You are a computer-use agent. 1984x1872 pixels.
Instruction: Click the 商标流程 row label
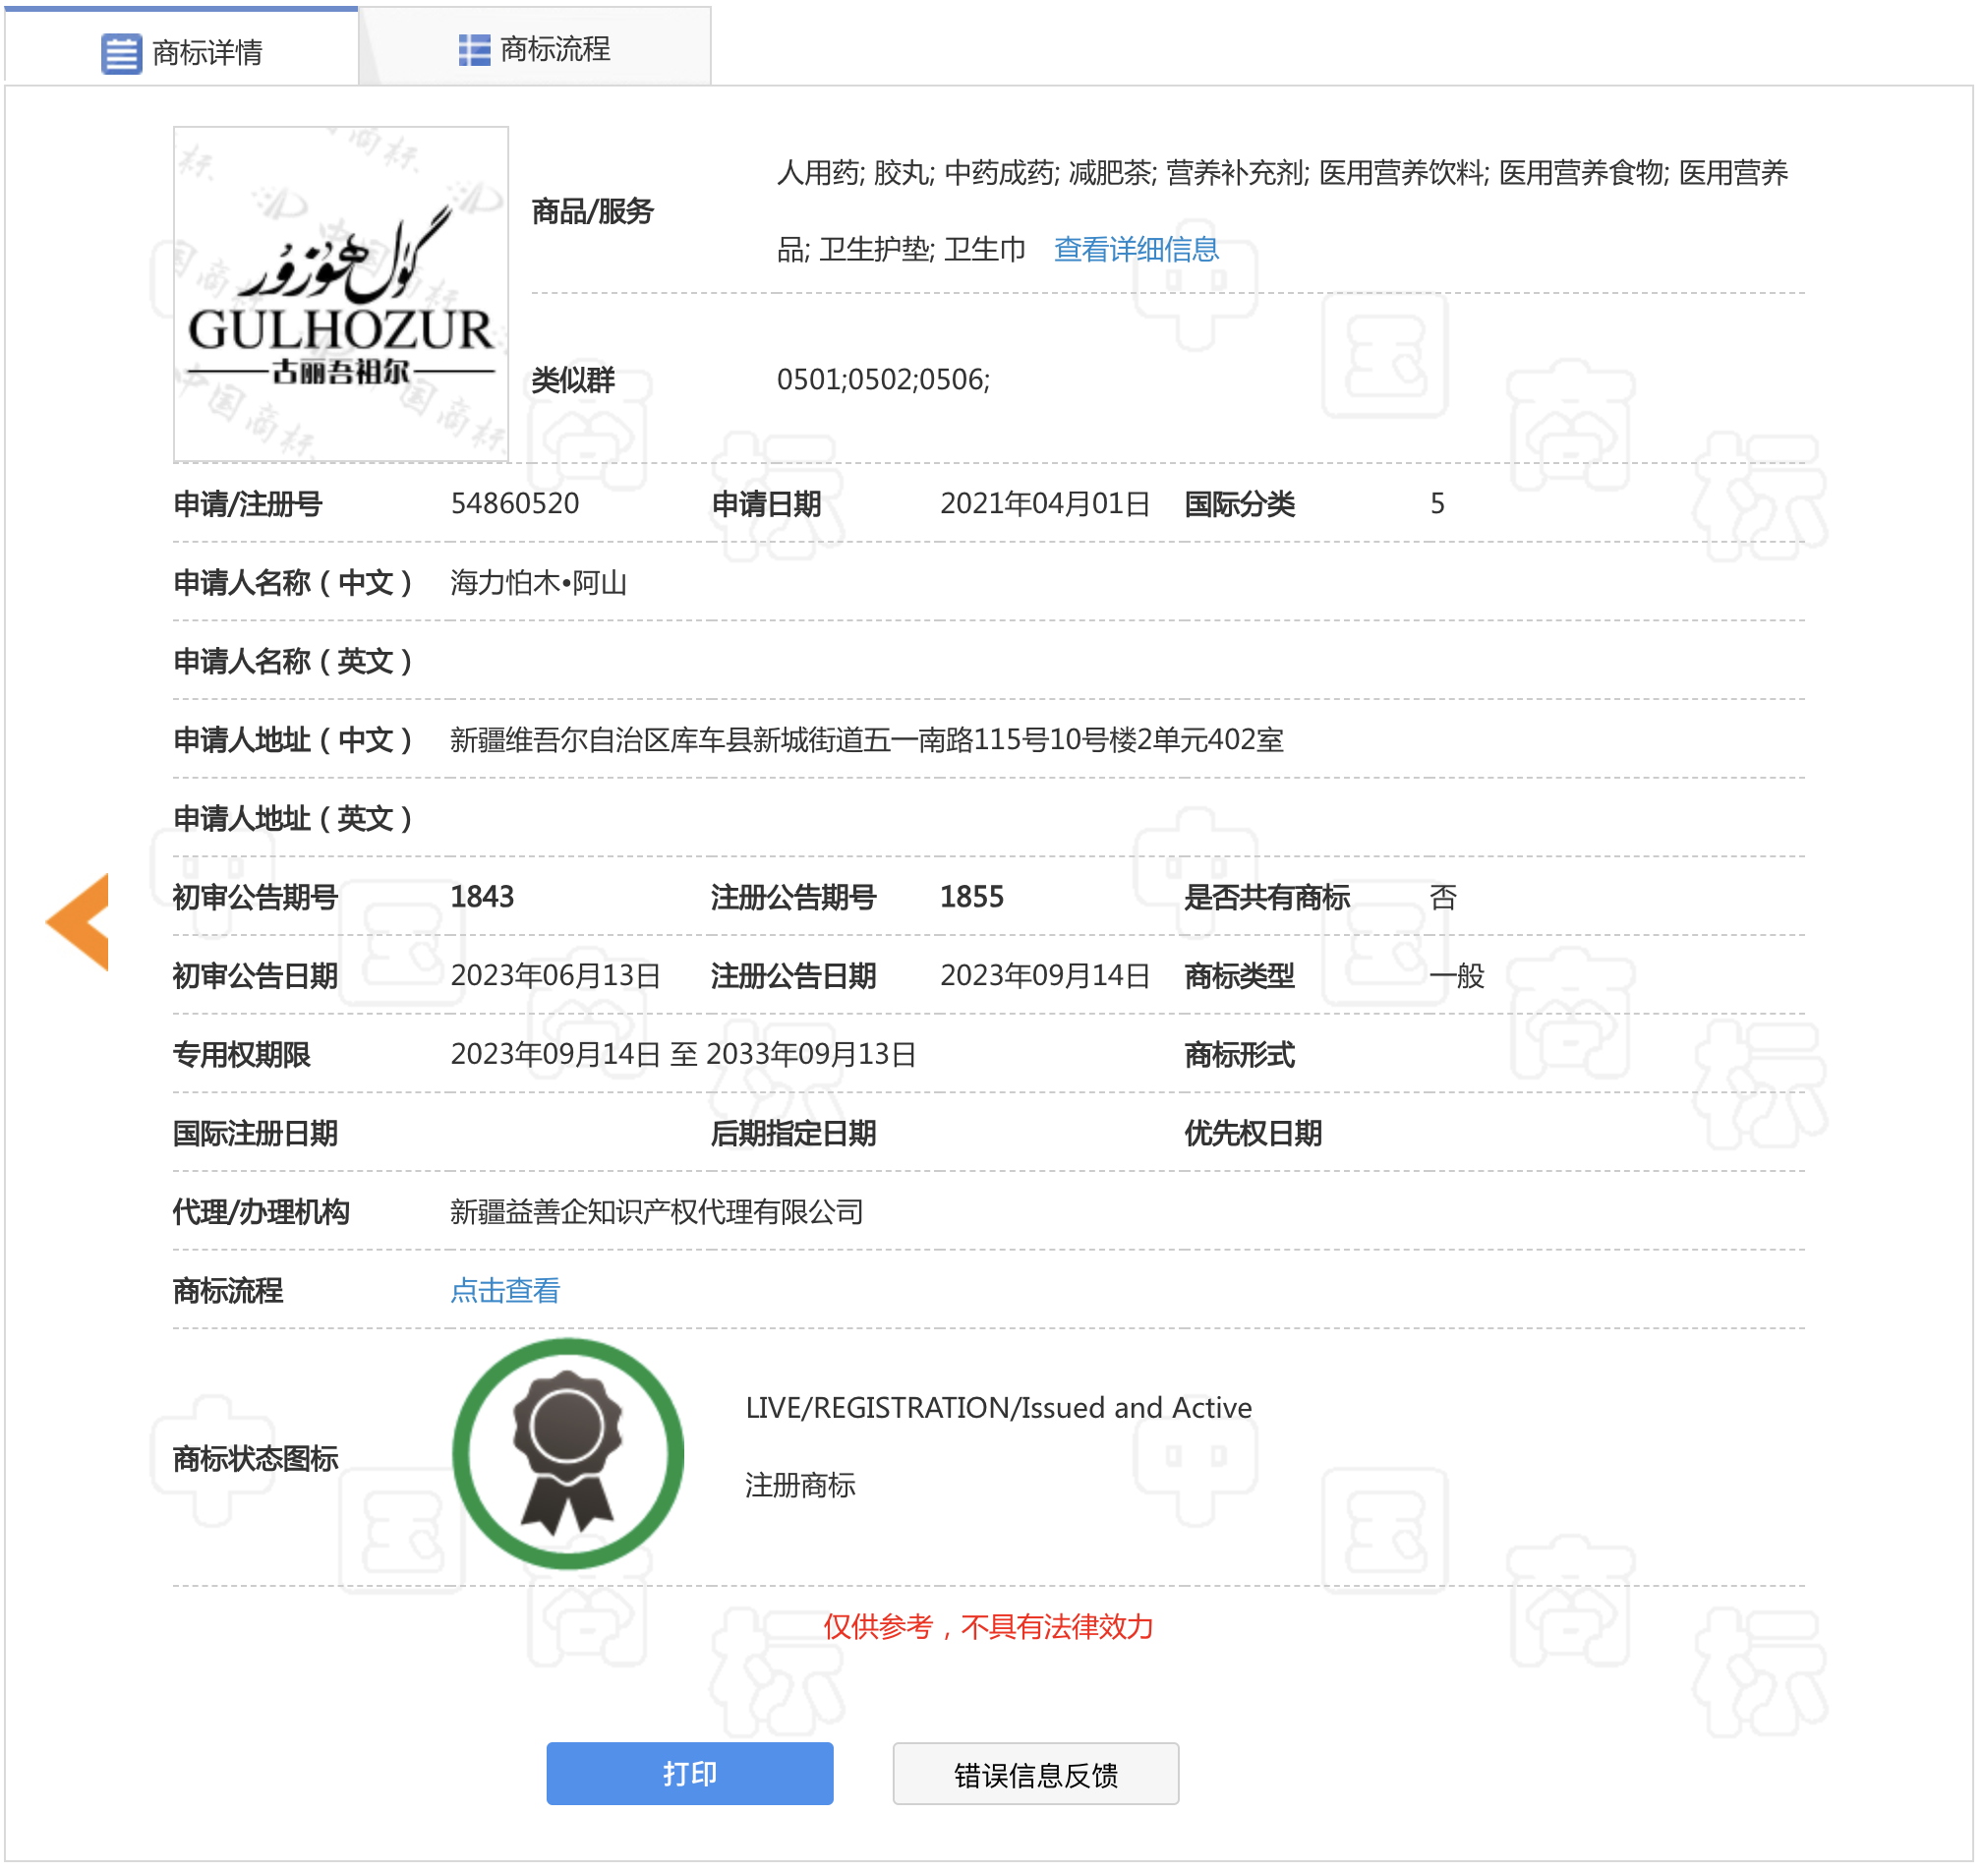(228, 1291)
